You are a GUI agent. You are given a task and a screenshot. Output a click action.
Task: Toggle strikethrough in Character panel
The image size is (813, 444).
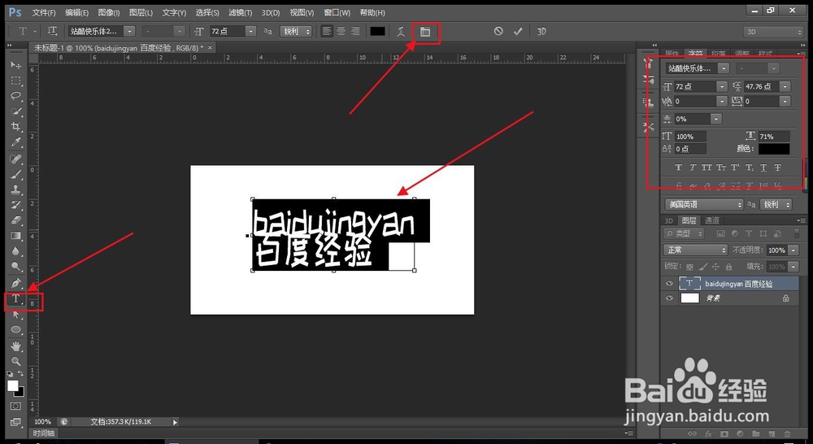(x=777, y=168)
